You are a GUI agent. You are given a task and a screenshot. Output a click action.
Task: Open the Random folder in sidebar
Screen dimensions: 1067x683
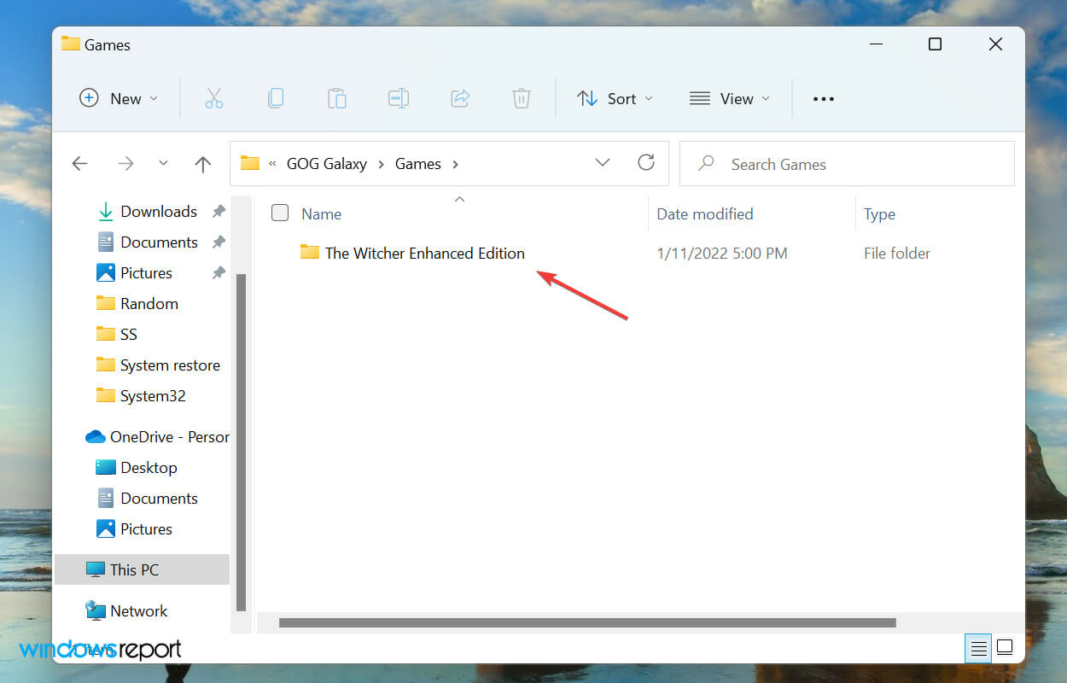(x=137, y=303)
